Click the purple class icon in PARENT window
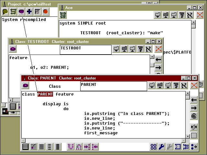This screenshot has height=155, width=207. coord(25,86)
